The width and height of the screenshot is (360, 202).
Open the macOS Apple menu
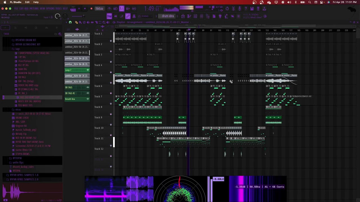click(x=5, y=2)
